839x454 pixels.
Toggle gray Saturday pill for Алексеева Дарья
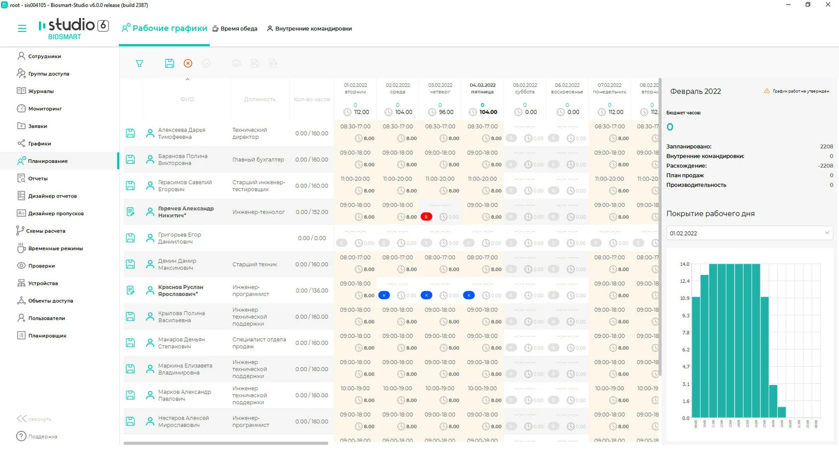511,138
